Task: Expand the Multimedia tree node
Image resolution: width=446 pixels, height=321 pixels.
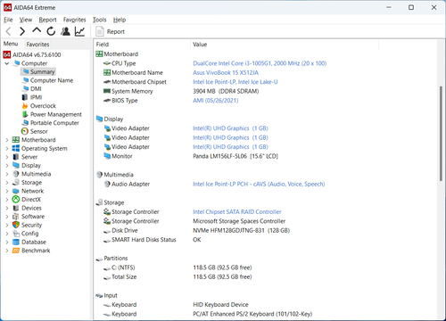Action: tap(7, 174)
